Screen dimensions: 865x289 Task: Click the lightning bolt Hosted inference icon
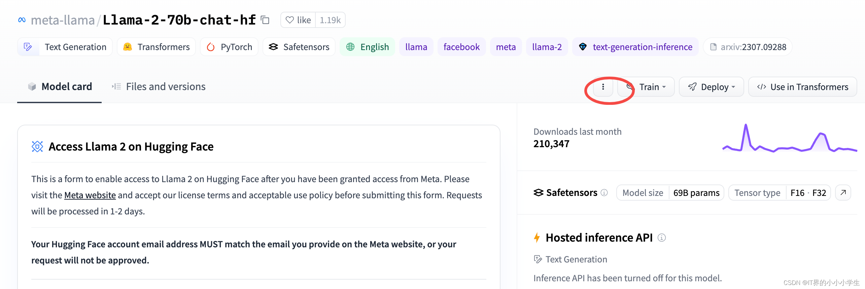pyautogui.click(x=537, y=238)
